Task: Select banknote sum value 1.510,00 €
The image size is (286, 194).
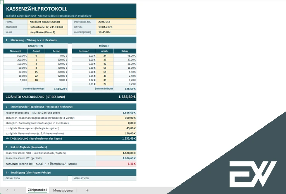Action: point(56,88)
